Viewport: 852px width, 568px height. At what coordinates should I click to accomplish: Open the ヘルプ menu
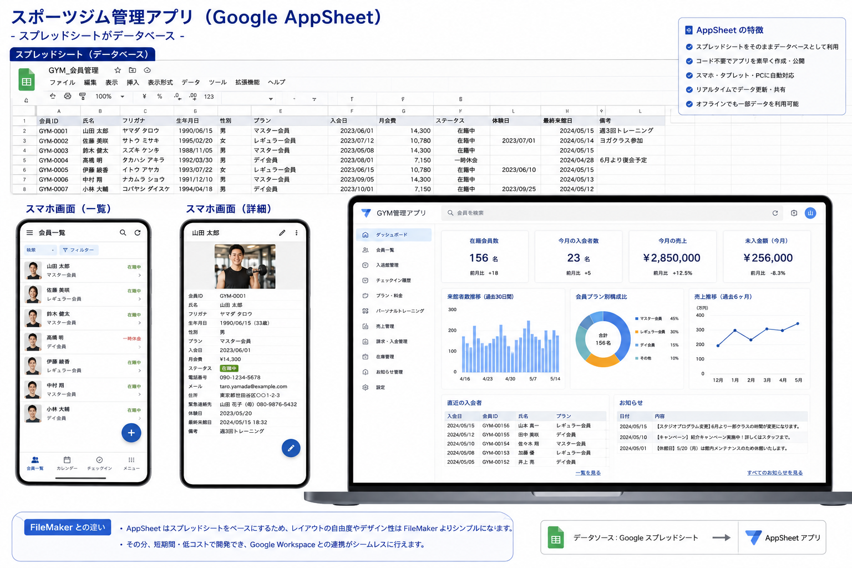click(277, 83)
